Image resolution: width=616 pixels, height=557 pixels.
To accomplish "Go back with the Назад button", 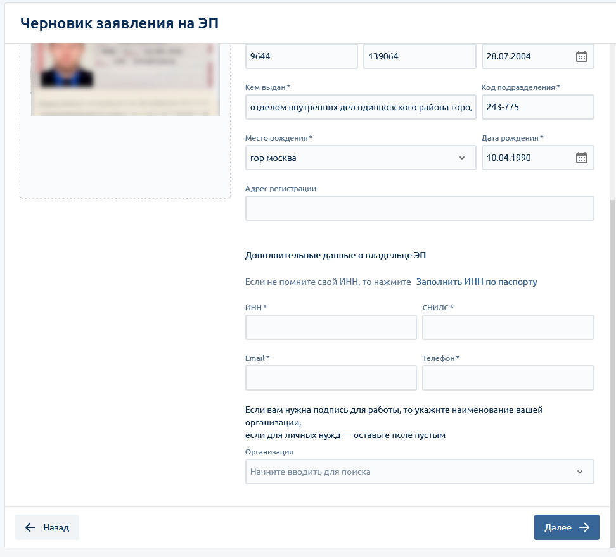I will pyautogui.click(x=48, y=527).
